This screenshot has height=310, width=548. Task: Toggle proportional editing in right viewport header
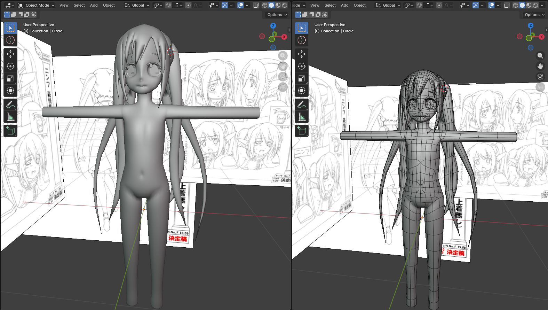(439, 5)
